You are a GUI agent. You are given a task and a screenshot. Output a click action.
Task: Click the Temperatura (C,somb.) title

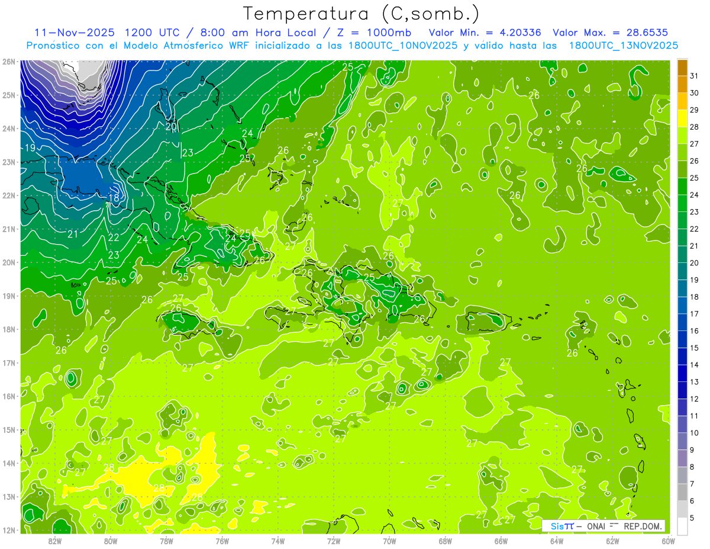(x=362, y=14)
